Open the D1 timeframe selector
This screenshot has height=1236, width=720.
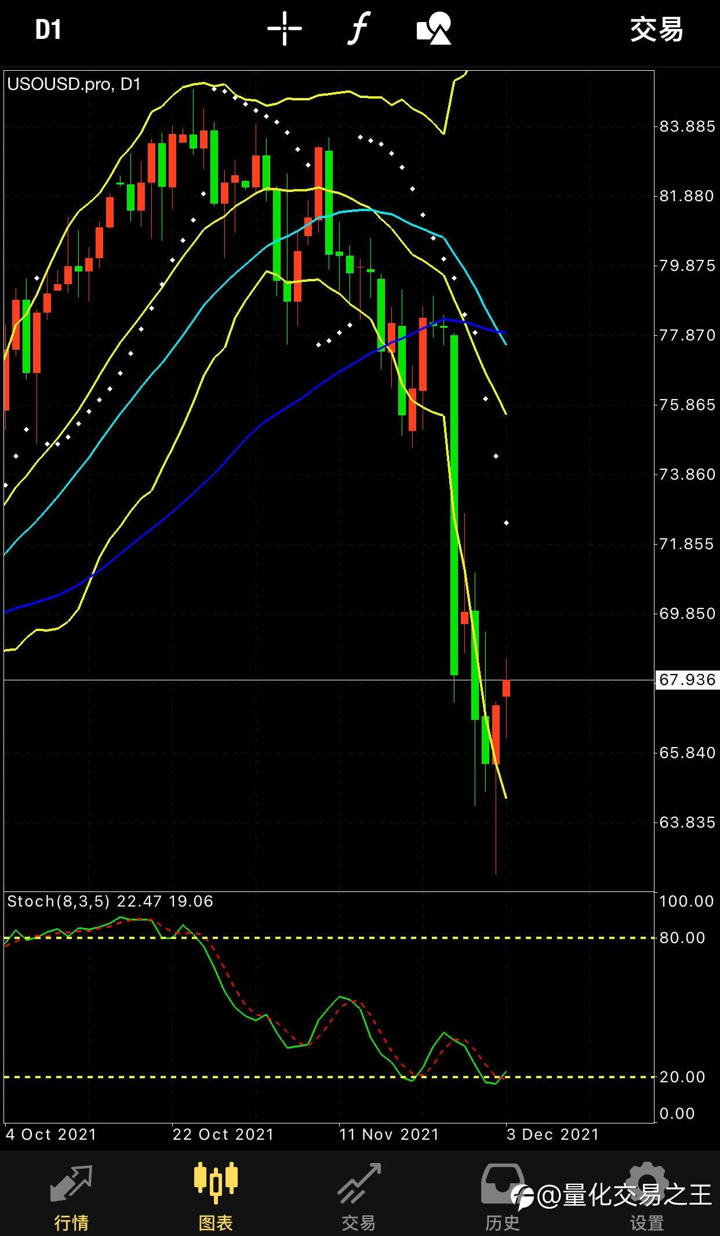48,30
